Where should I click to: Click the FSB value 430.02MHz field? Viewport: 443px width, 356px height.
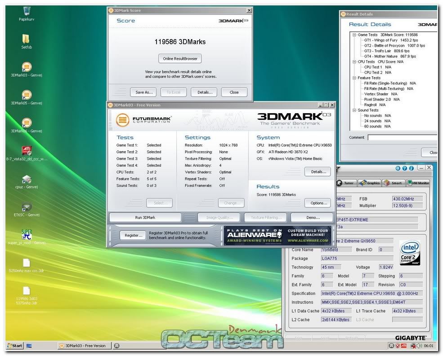[x=407, y=199]
